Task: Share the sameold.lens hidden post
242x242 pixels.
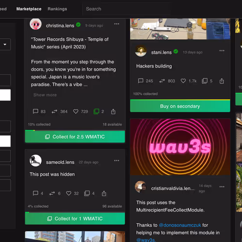Action: pyautogui.click(x=104, y=193)
